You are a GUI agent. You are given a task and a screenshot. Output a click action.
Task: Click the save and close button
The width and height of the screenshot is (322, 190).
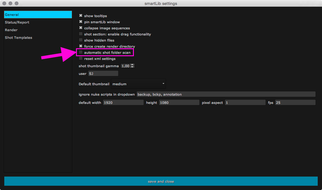coord(161,181)
